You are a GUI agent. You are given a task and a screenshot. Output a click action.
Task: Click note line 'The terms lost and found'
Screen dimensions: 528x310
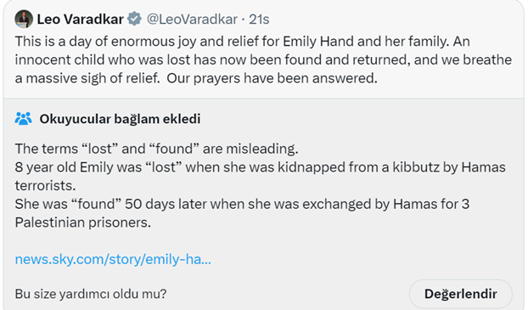[x=156, y=149]
